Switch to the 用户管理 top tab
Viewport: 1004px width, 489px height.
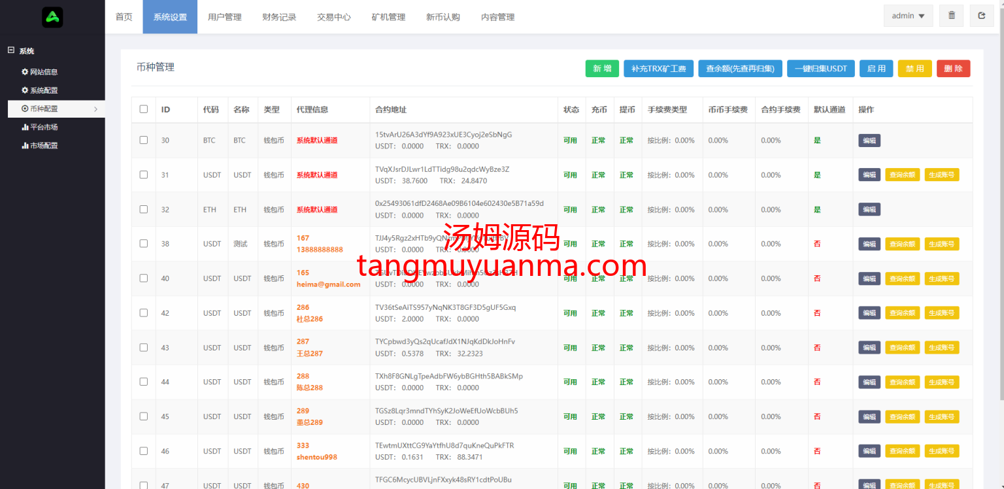tap(224, 17)
